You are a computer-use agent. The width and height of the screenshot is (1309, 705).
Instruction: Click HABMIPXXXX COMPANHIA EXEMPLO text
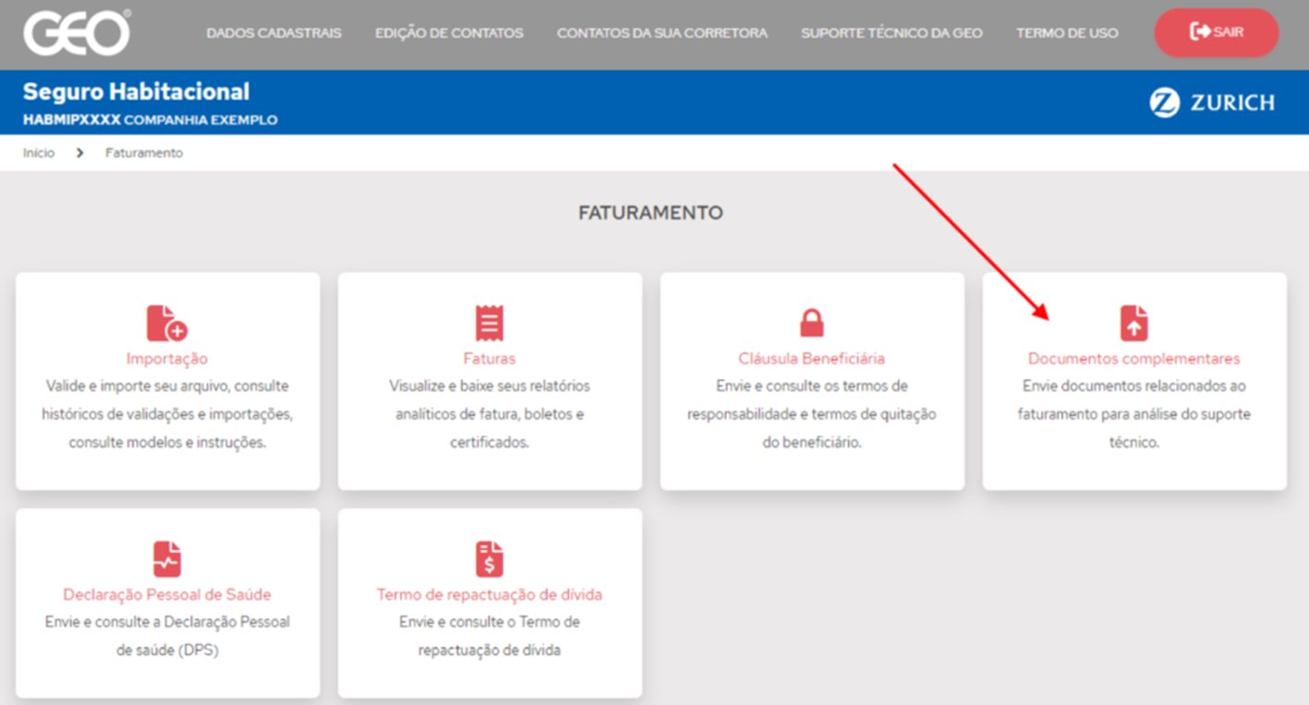(150, 120)
